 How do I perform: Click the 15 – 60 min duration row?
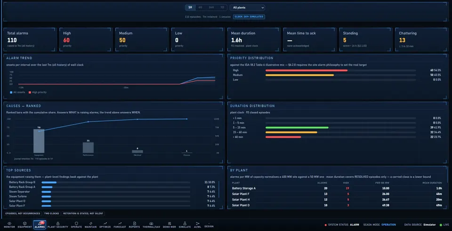click(x=337, y=132)
